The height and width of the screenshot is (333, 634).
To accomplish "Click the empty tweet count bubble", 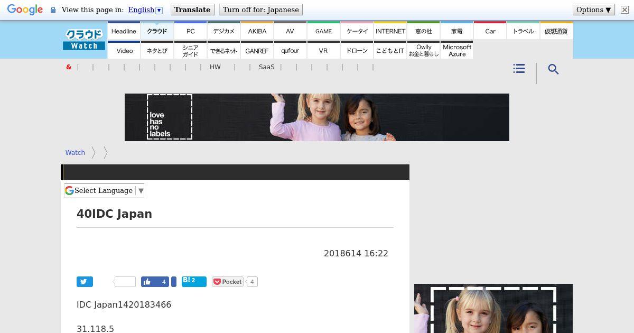I will (125, 282).
